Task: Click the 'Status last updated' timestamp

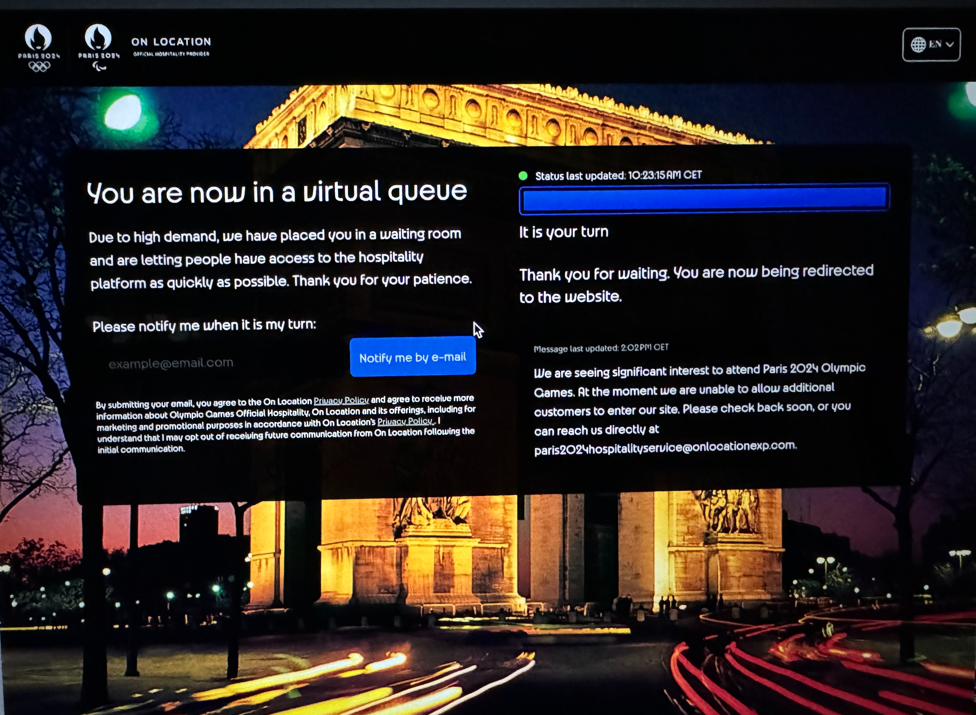Action: coord(618,175)
